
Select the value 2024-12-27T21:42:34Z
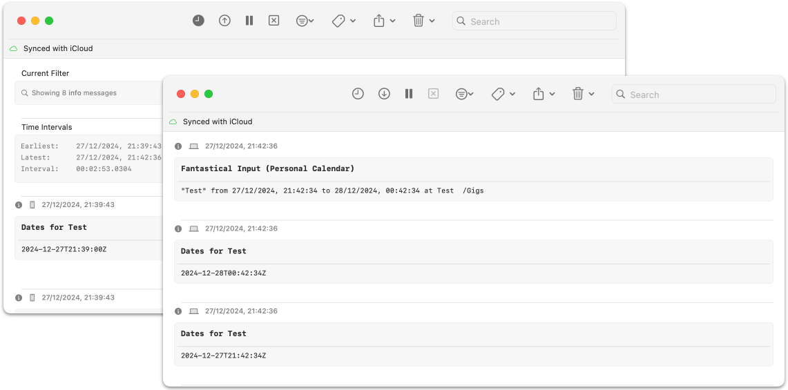click(x=224, y=355)
